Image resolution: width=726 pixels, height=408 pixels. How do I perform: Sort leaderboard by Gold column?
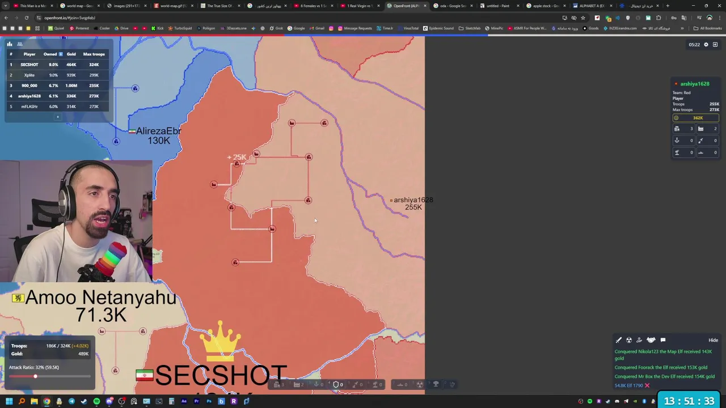click(x=71, y=54)
